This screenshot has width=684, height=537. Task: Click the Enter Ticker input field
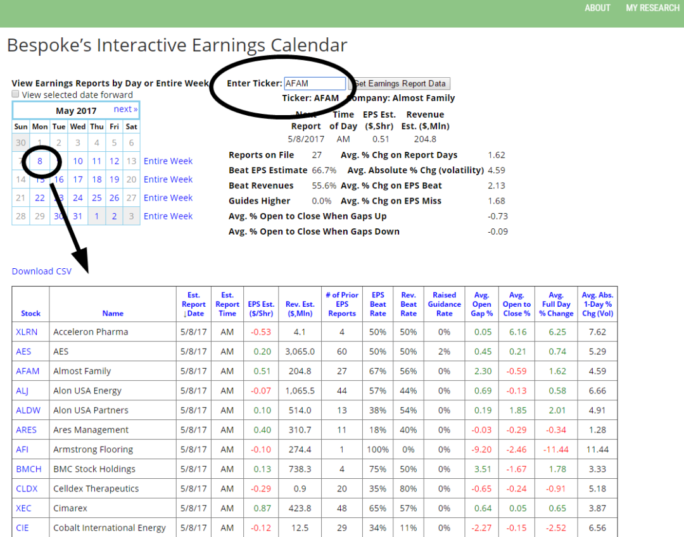(x=315, y=83)
